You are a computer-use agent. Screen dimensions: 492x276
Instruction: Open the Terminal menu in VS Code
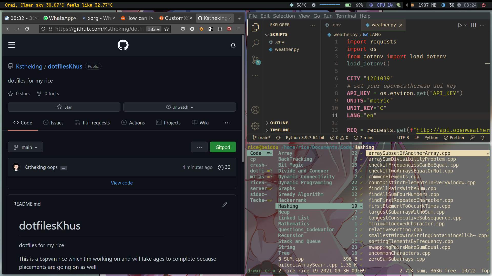tap(346, 16)
